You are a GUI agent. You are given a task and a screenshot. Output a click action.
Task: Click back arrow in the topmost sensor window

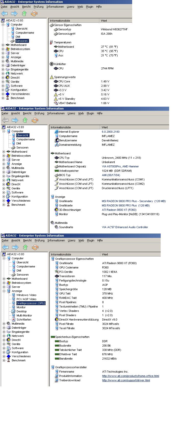pyautogui.click(x=4, y=14)
